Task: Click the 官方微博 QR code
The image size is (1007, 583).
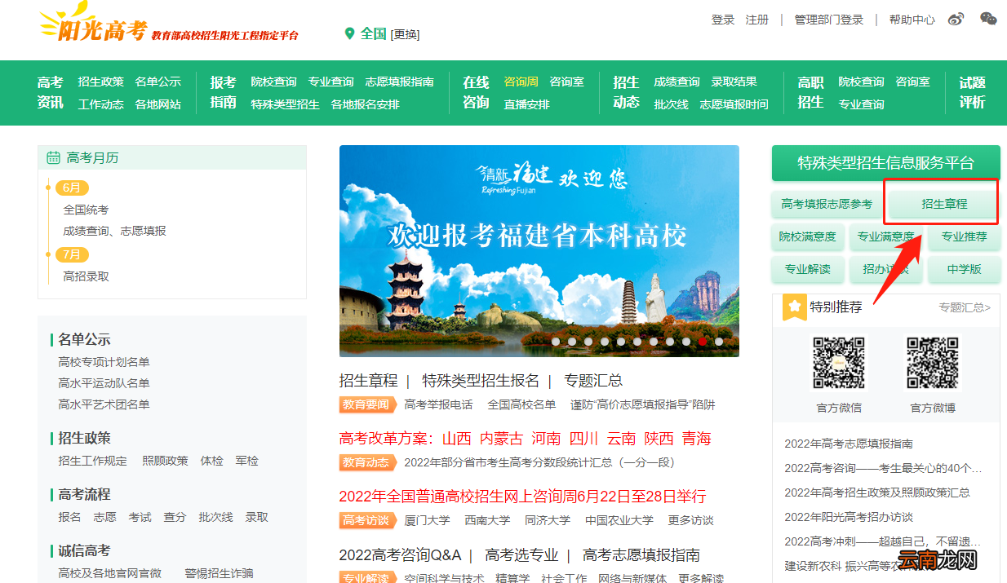Action: 933,363
